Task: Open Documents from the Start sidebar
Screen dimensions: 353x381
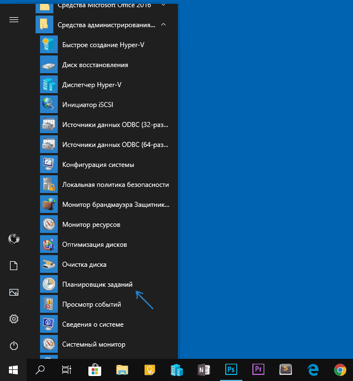Action: 14,266
